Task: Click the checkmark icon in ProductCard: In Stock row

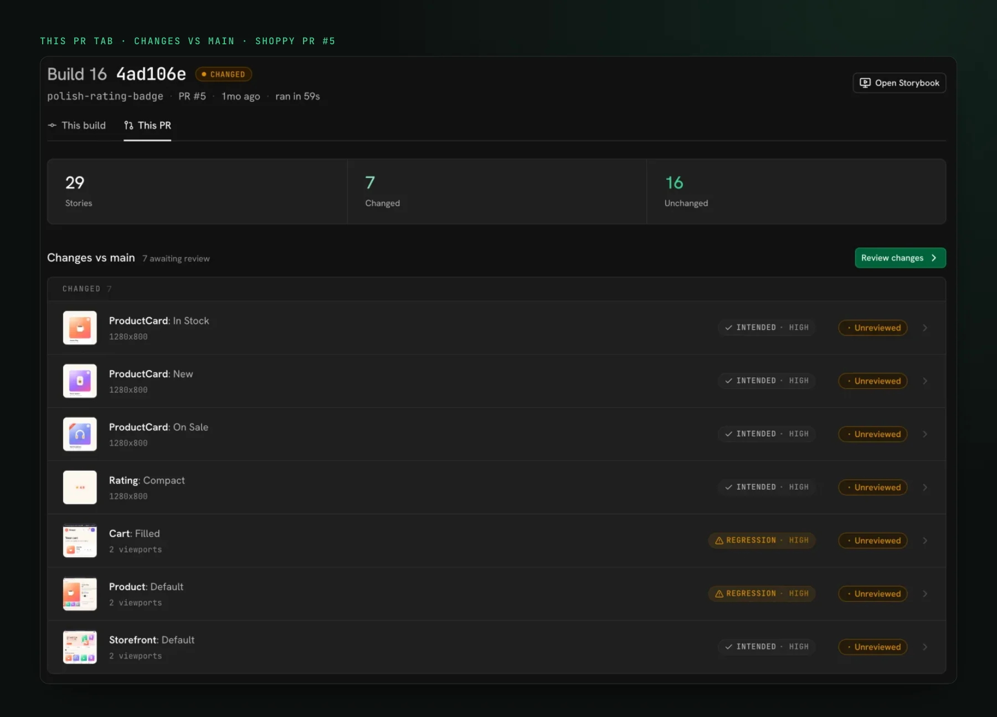Action: (x=729, y=328)
